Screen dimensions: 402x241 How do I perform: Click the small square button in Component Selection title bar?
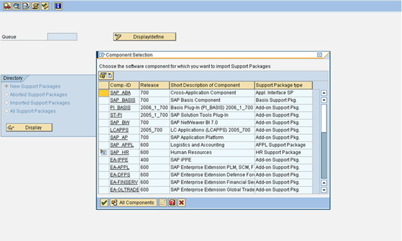click(x=320, y=55)
